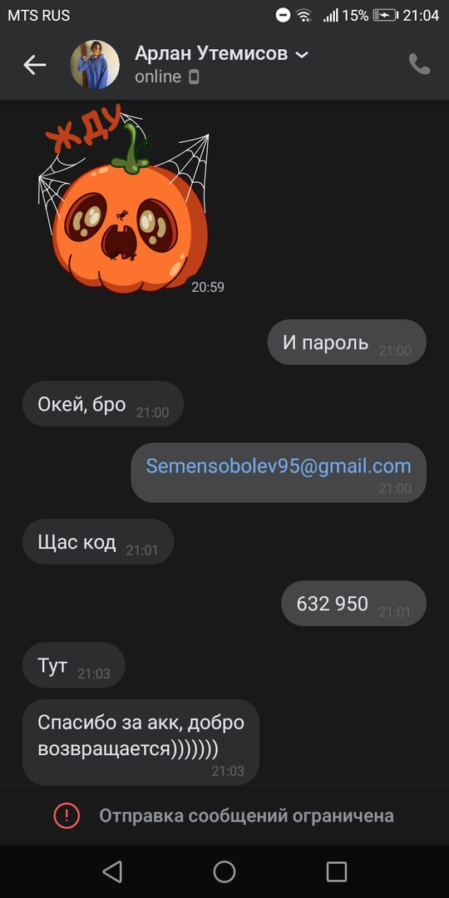This screenshot has height=898, width=449.
Task: Open the pumpkin ЖДУ sticker
Action: (124, 198)
